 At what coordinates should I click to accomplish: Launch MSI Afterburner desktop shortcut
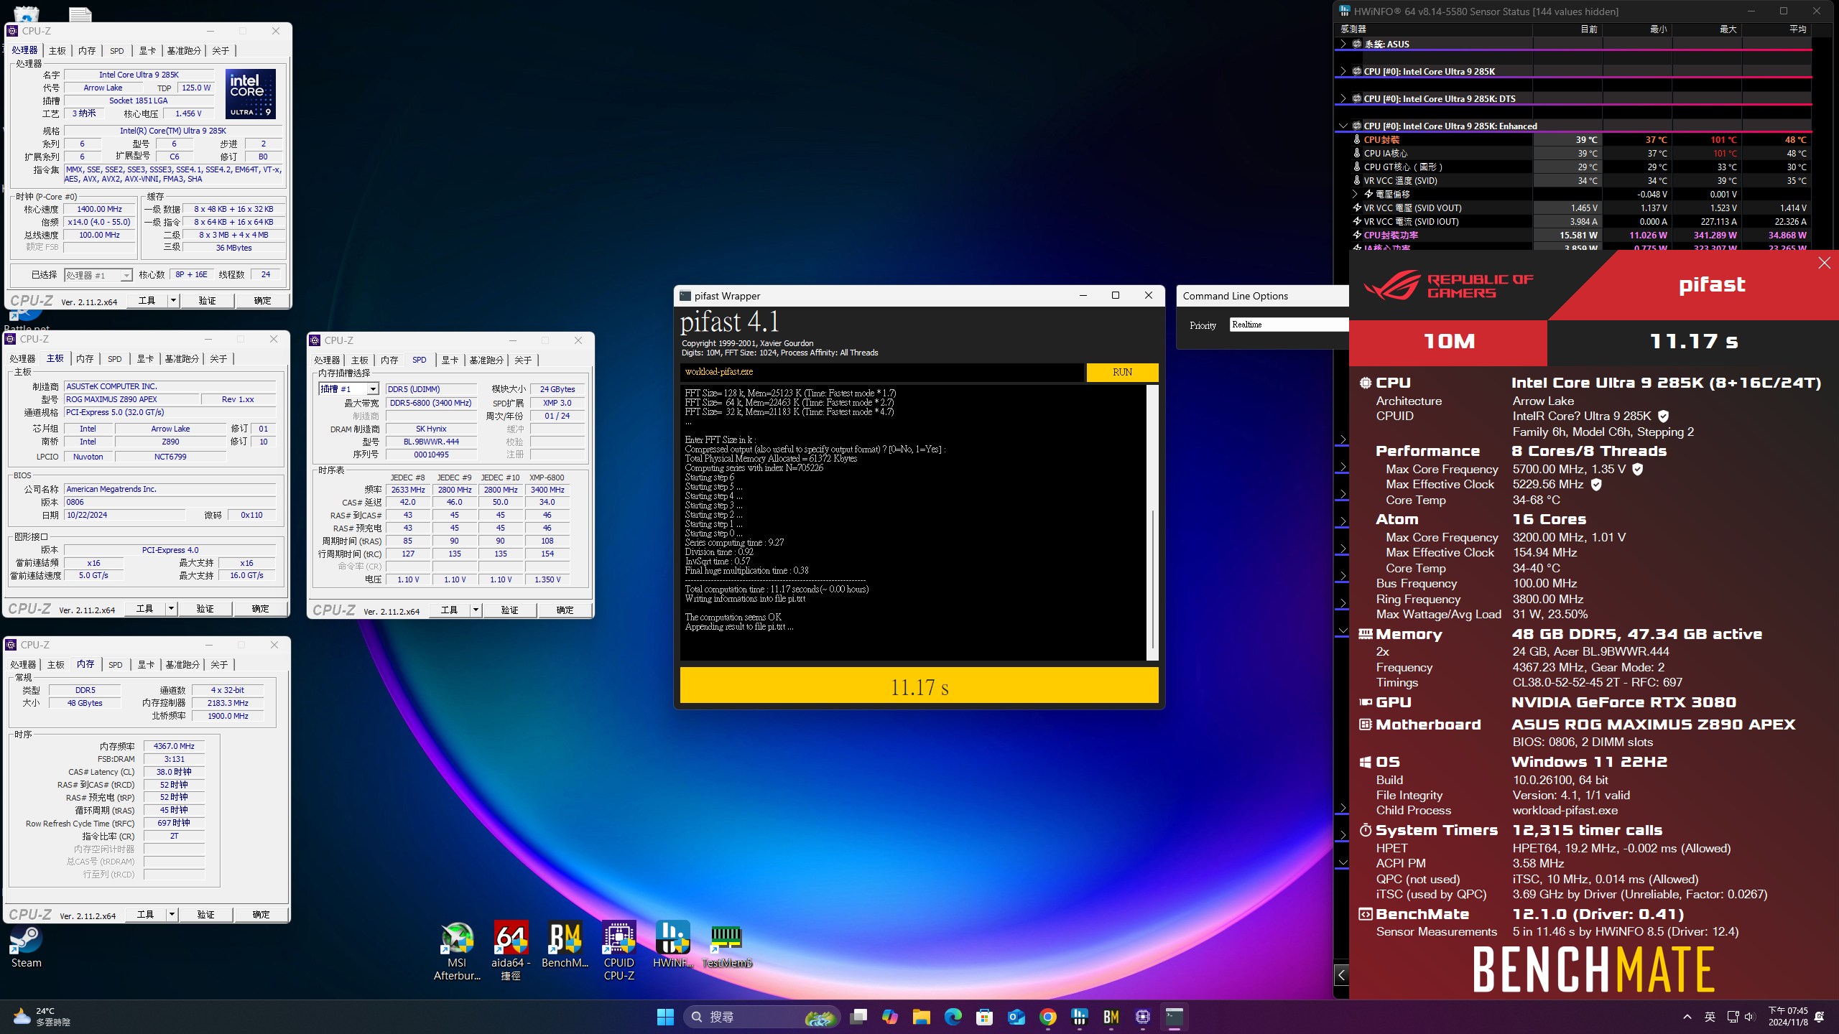click(457, 951)
